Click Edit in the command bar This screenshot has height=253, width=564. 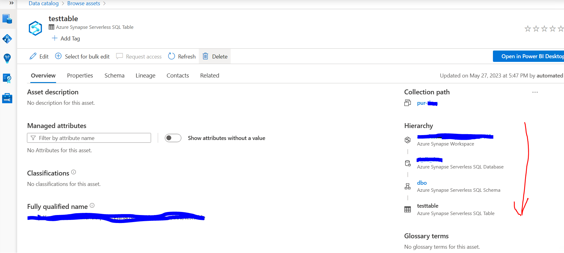pos(39,56)
